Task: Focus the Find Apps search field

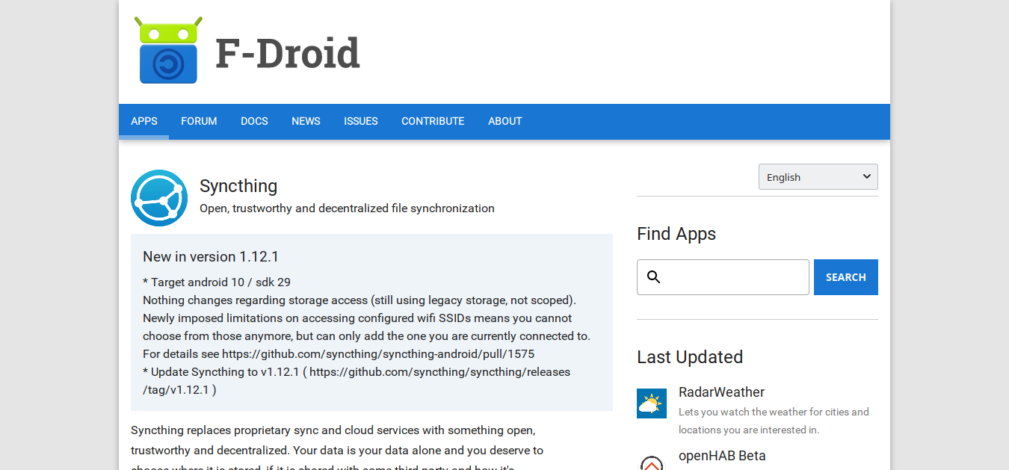Action: coord(723,277)
